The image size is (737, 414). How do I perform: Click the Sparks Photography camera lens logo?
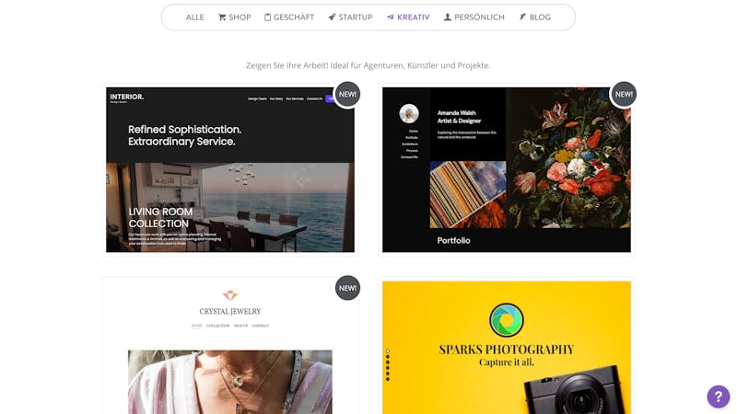coord(506,319)
